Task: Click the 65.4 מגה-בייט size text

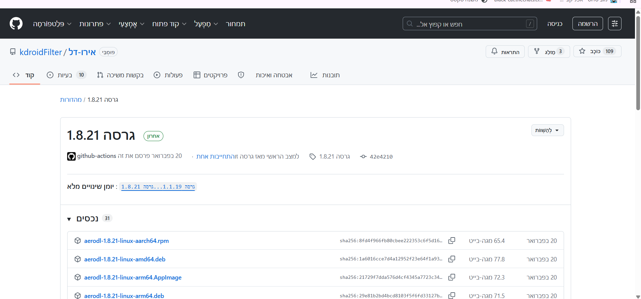Action: 487,241
